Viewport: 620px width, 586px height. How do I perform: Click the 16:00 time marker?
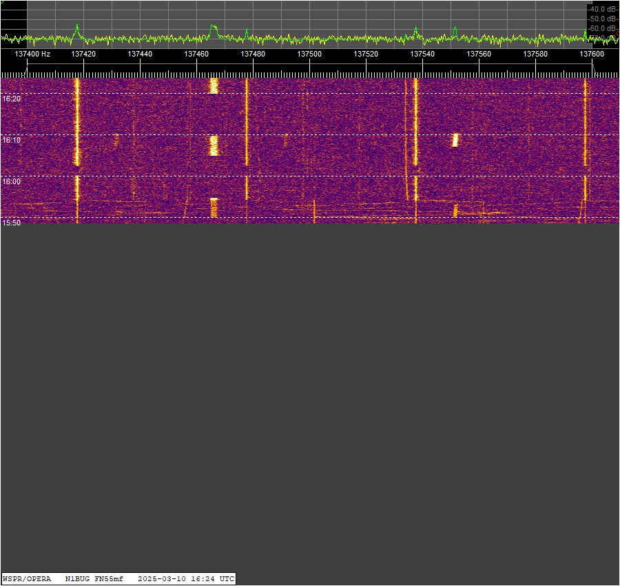click(x=12, y=182)
